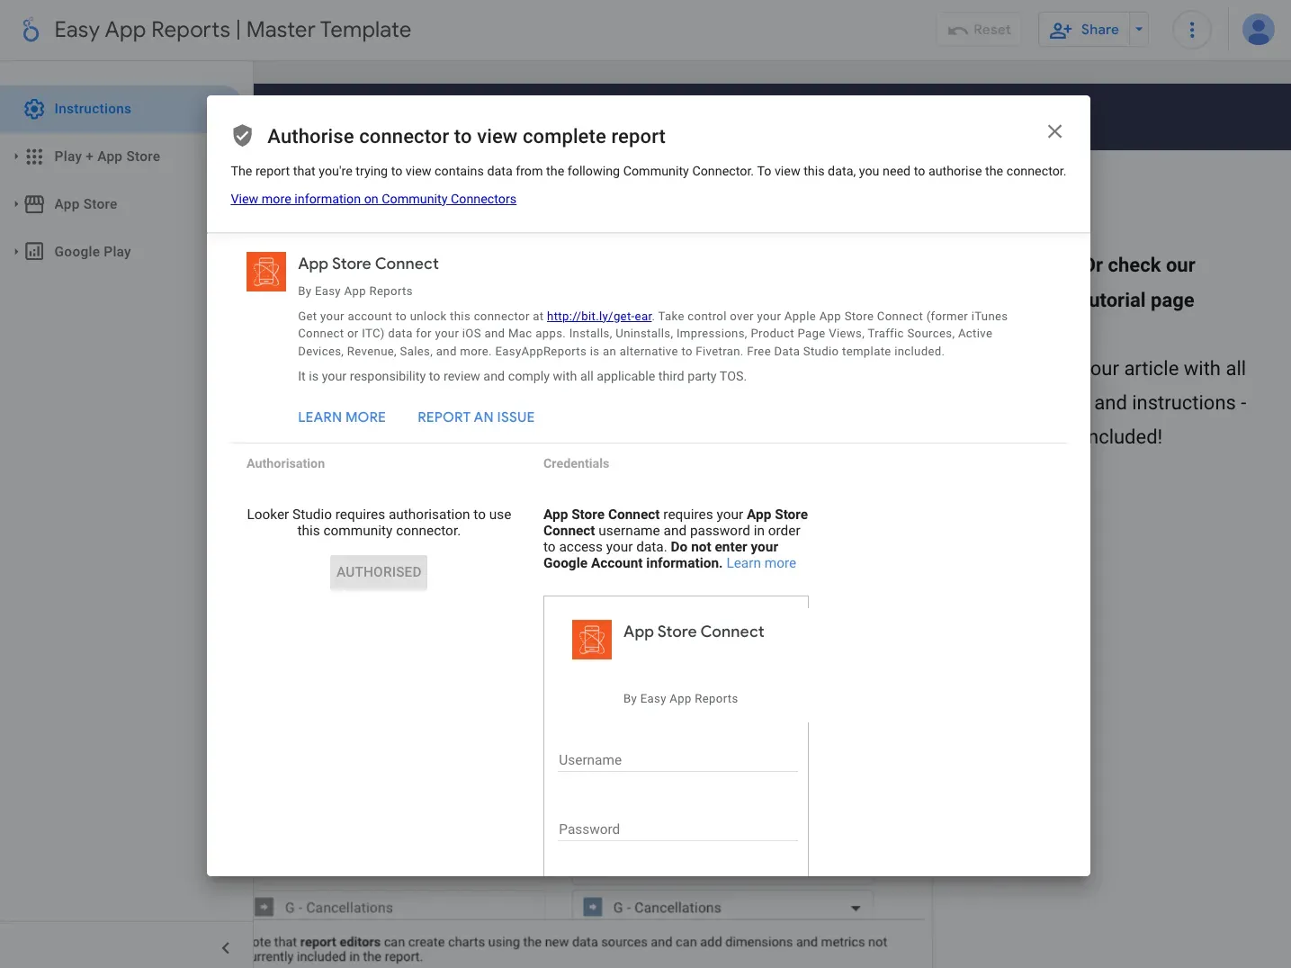Screen dimensions: 1291x968
Task: Expand the Play + App Store section
Action: click(16, 157)
